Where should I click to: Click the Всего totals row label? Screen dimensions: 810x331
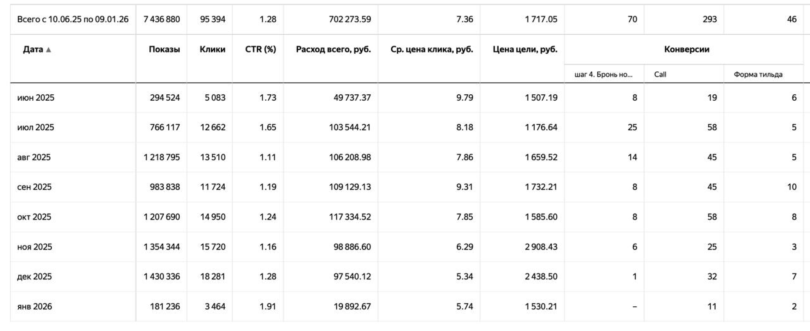click(x=73, y=19)
